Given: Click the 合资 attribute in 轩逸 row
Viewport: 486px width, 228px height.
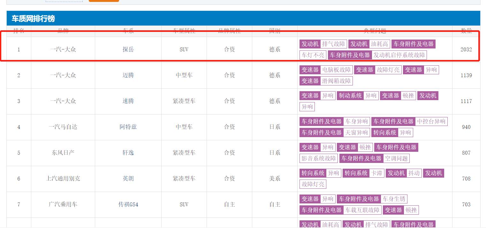Looking at the screenshot, I should (229, 153).
